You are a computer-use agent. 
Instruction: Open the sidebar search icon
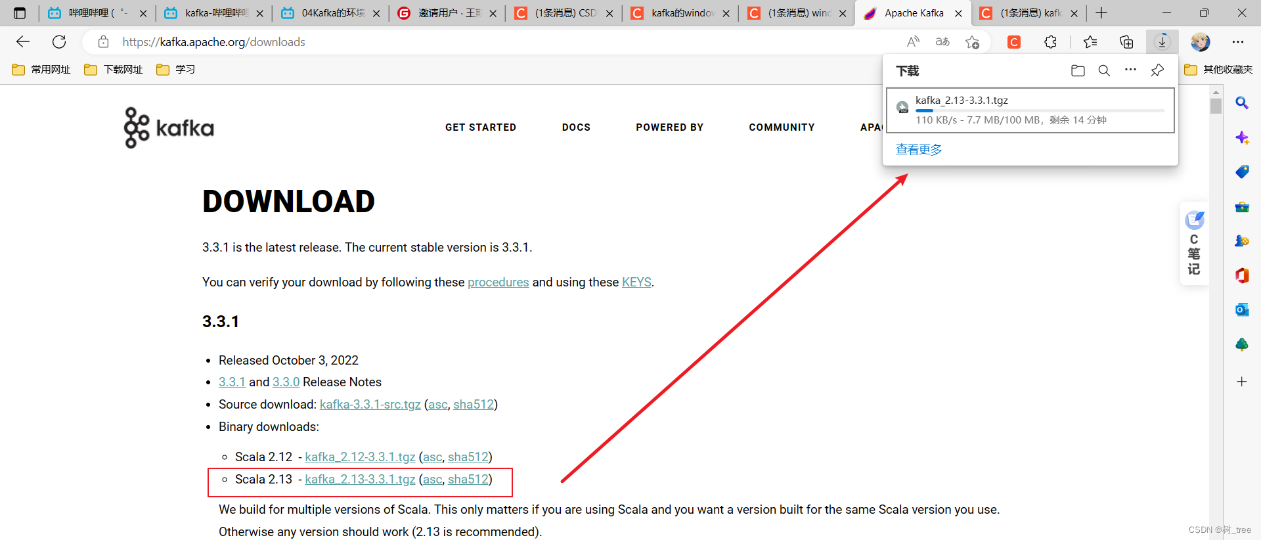tap(1241, 103)
